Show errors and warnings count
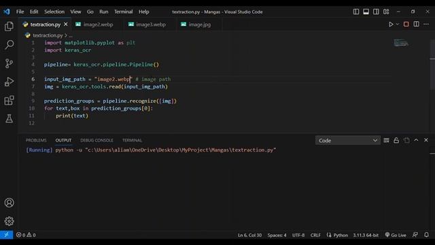 (x=26, y=235)
